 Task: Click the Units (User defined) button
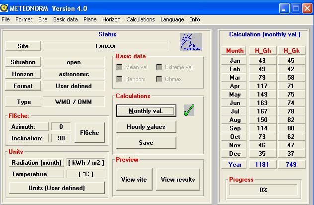(x=57, y=188)
